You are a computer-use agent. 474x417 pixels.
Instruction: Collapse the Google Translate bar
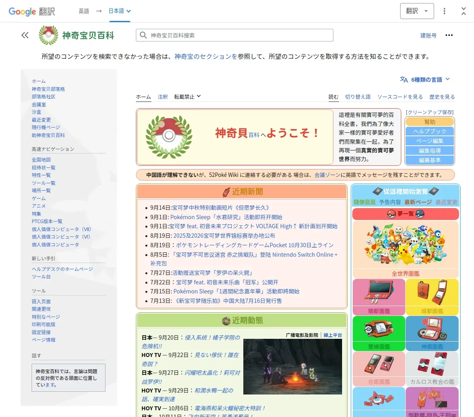(464, 11)
